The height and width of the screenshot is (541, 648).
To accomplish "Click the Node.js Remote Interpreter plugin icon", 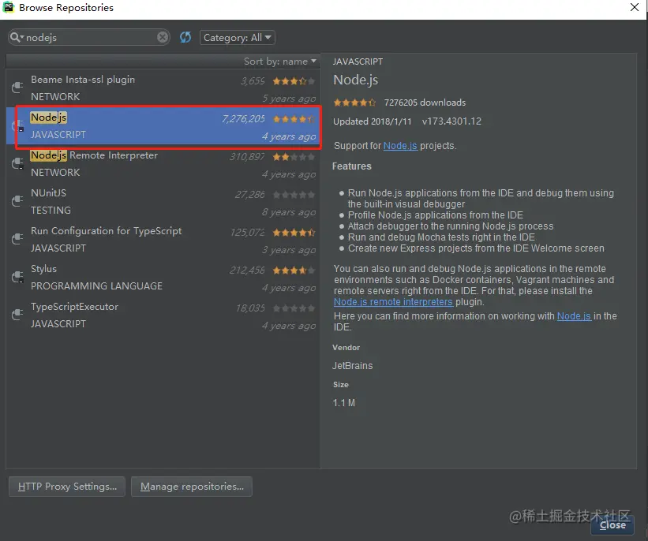I will (17, 163).
